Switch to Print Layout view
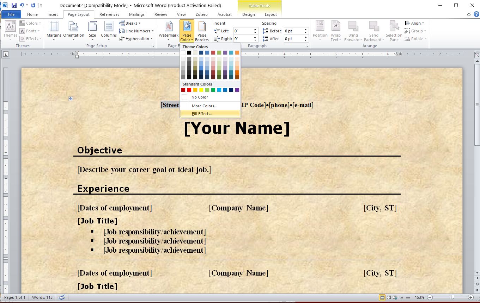Screen dimensions: 480x303 click(382, 297)
